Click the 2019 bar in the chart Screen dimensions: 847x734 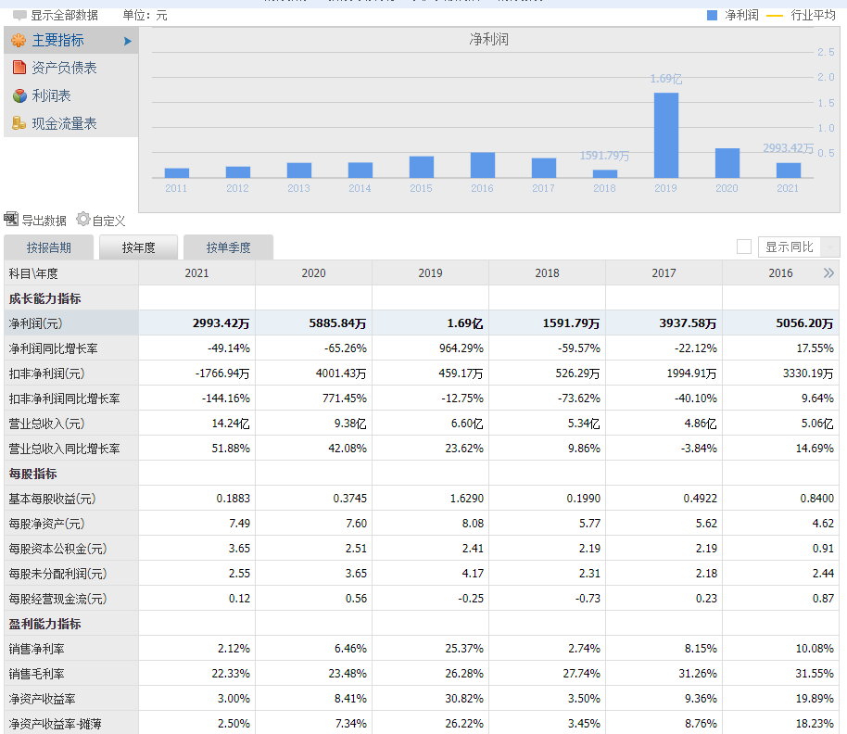(666, 135)
